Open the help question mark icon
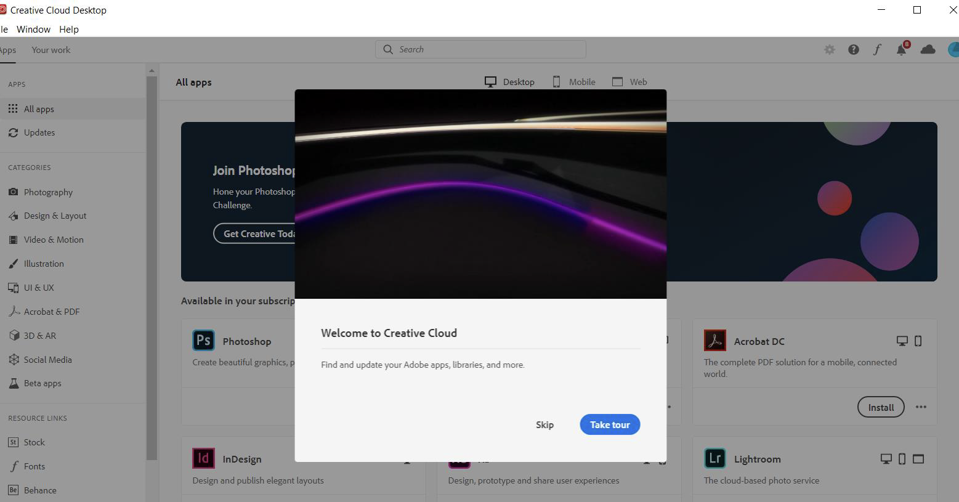 pos(853,49)
